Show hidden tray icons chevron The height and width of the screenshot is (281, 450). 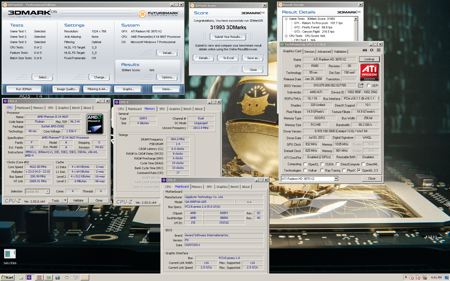(x=406, y=278)
